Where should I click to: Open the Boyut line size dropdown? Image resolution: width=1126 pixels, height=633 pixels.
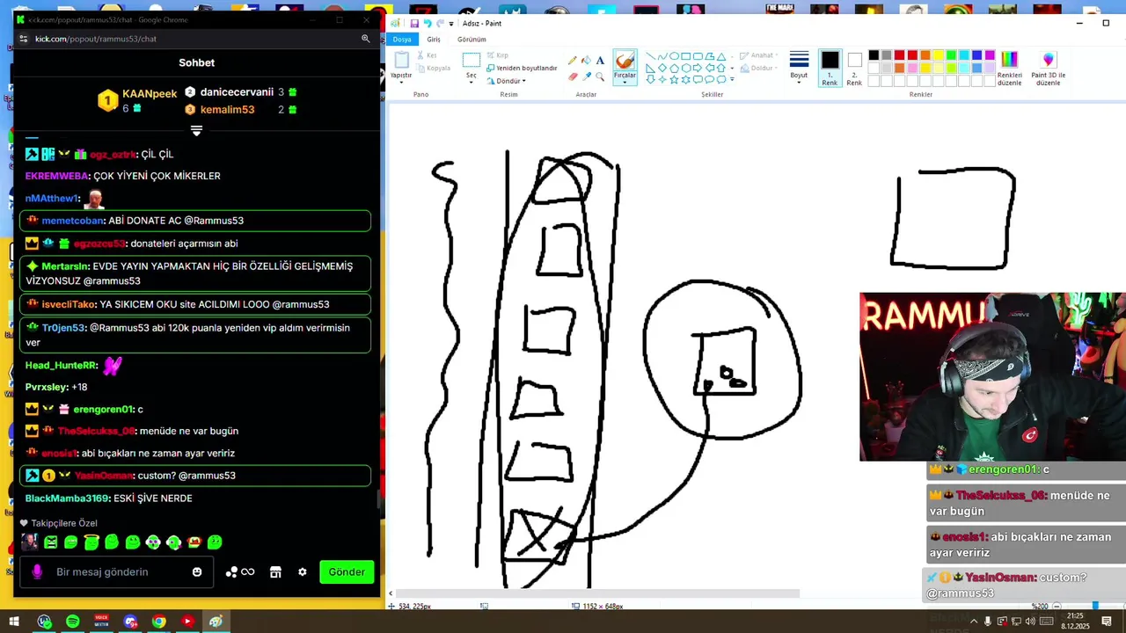pyautogui.click(x=799, y=68)
